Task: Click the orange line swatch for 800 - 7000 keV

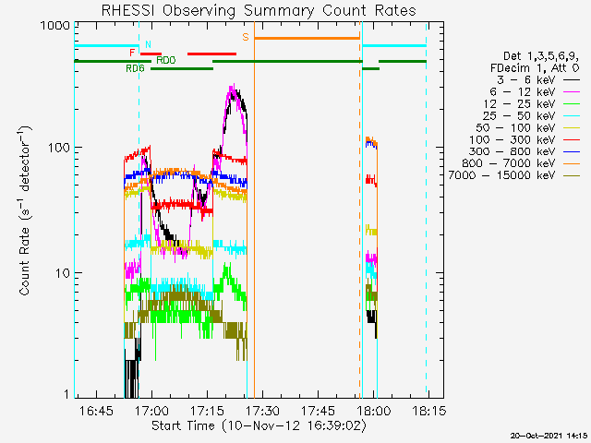Action: (572, 163)
